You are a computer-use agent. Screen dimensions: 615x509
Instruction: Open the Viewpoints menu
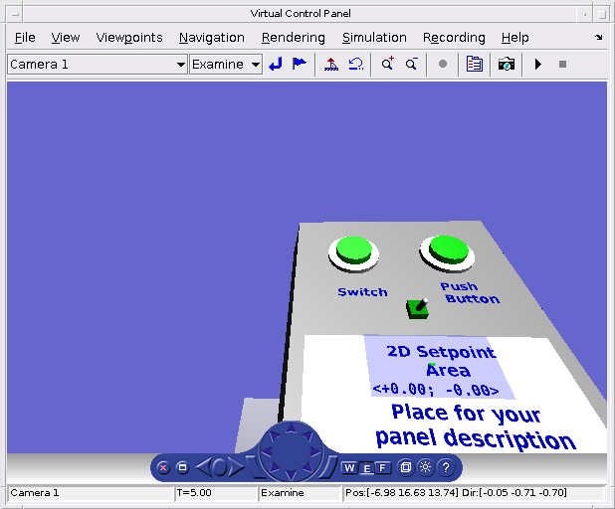pos(129,38)
